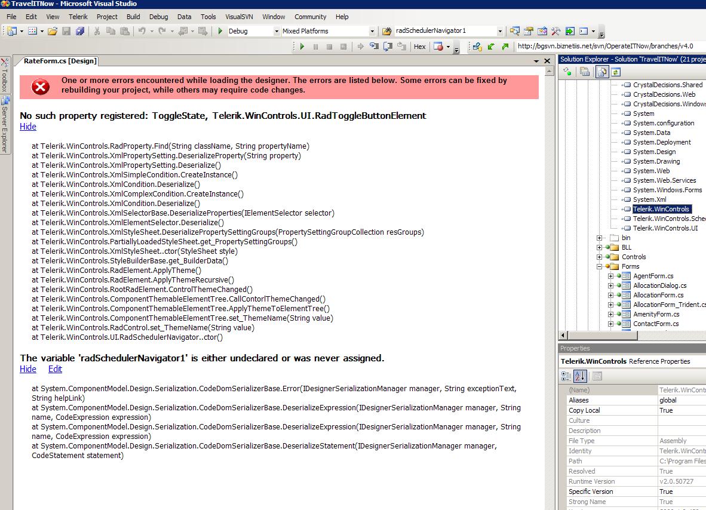This screenshot has width=706, height=510.
Task: Open the Breakpoints window icon
Action: pos(438,47)
